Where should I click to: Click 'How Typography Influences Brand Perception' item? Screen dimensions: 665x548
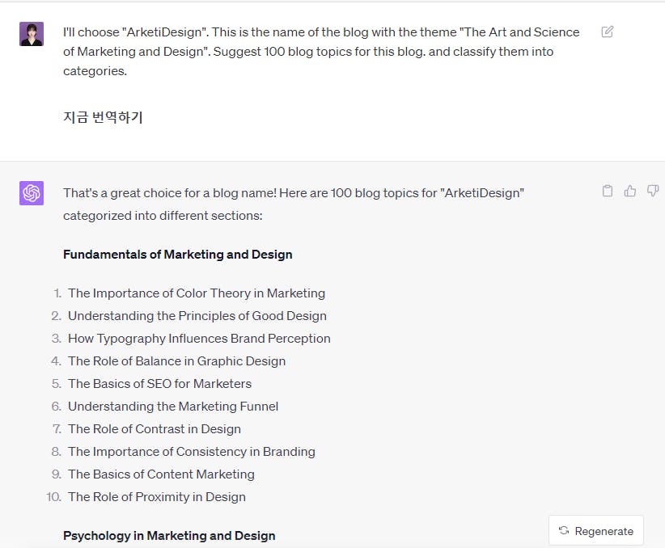(199, 339)
